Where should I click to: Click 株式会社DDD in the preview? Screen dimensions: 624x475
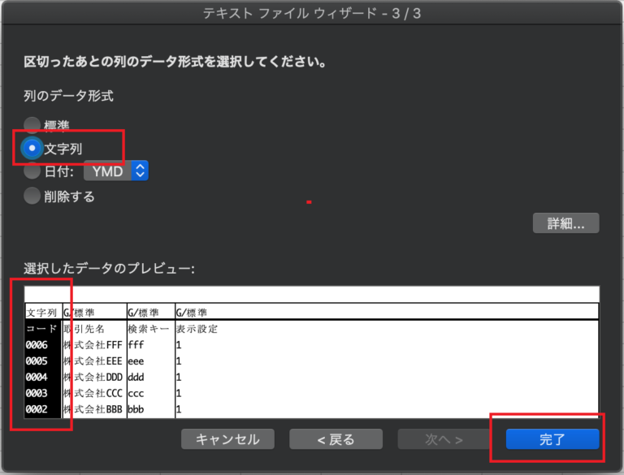tap(93, 377)
